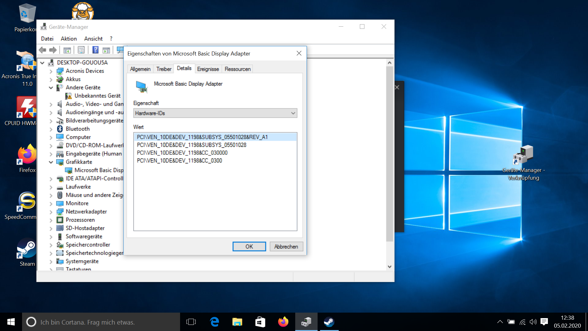The width and height of the screenshot is (588, 331).
Task: Expand the Bluetooth tree node
Action: coord(51,129)
